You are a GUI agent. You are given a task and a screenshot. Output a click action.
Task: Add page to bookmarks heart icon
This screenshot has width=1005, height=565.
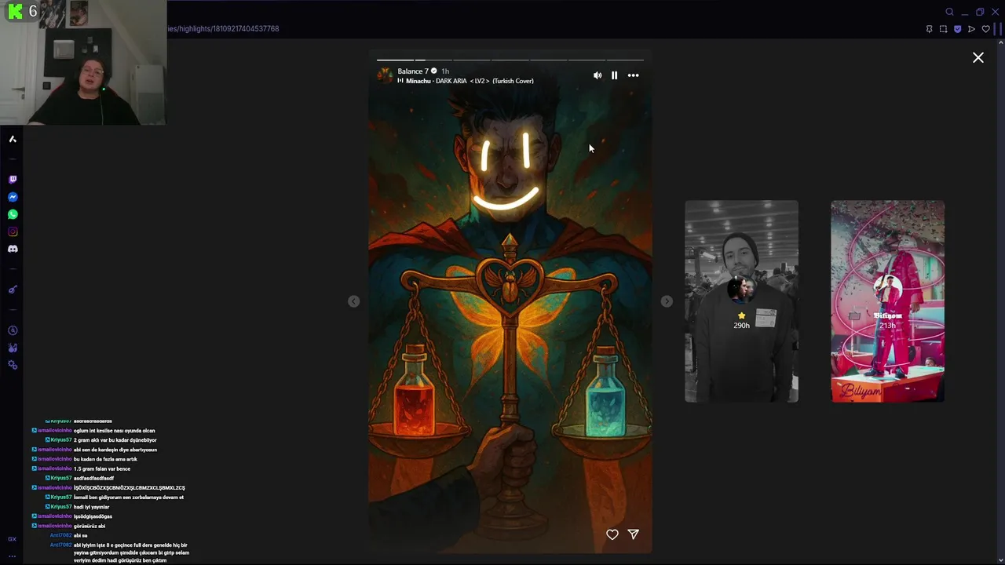click(x=986, y=29)
